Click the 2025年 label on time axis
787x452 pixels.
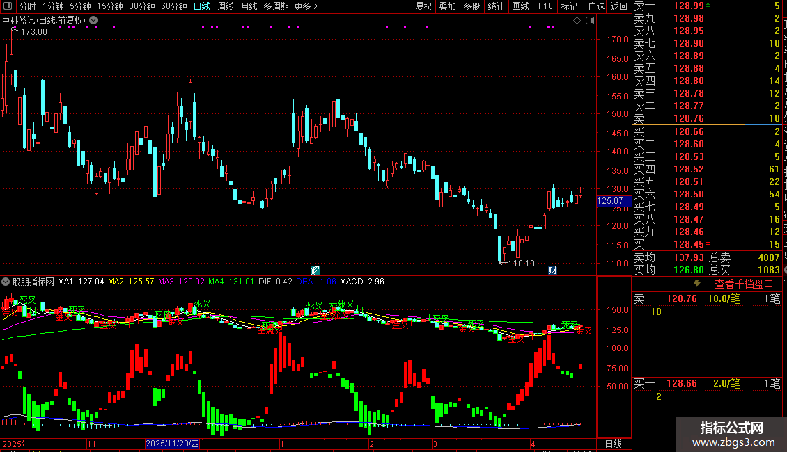pos(15,444)
